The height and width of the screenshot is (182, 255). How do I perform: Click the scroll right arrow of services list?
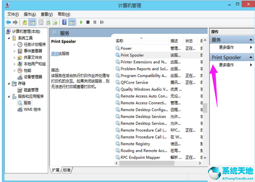(x=200, y=163)
